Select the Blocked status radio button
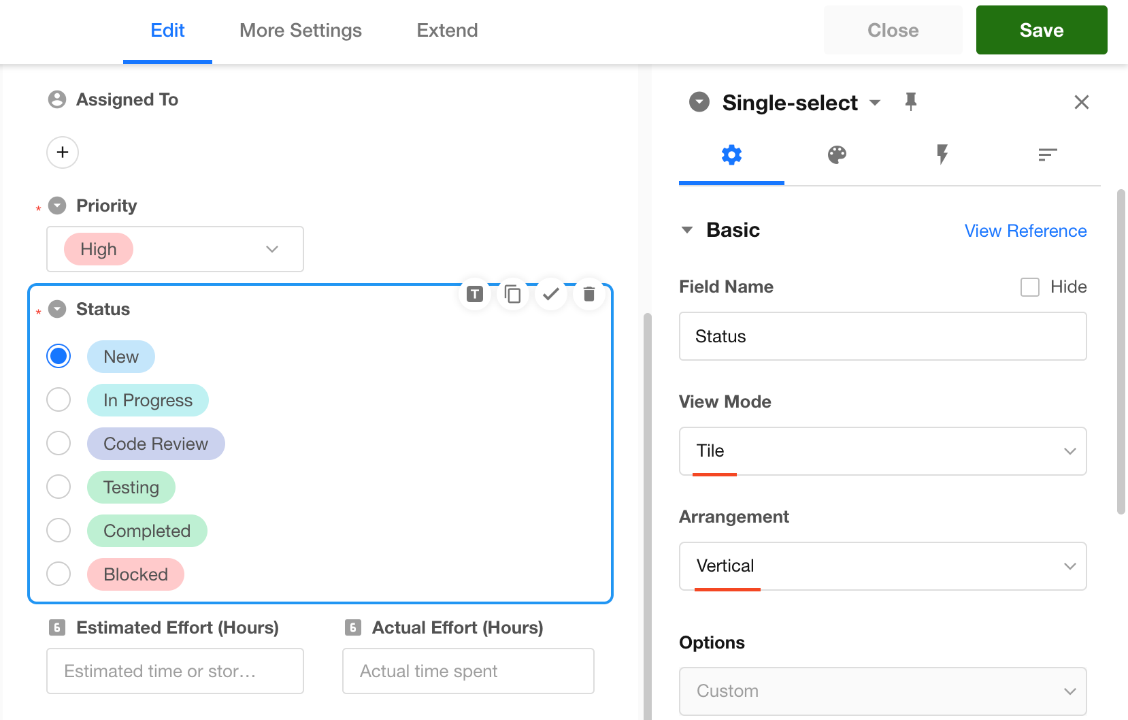This screenshot has height=720, width=1128. click(x=59, y=574)
